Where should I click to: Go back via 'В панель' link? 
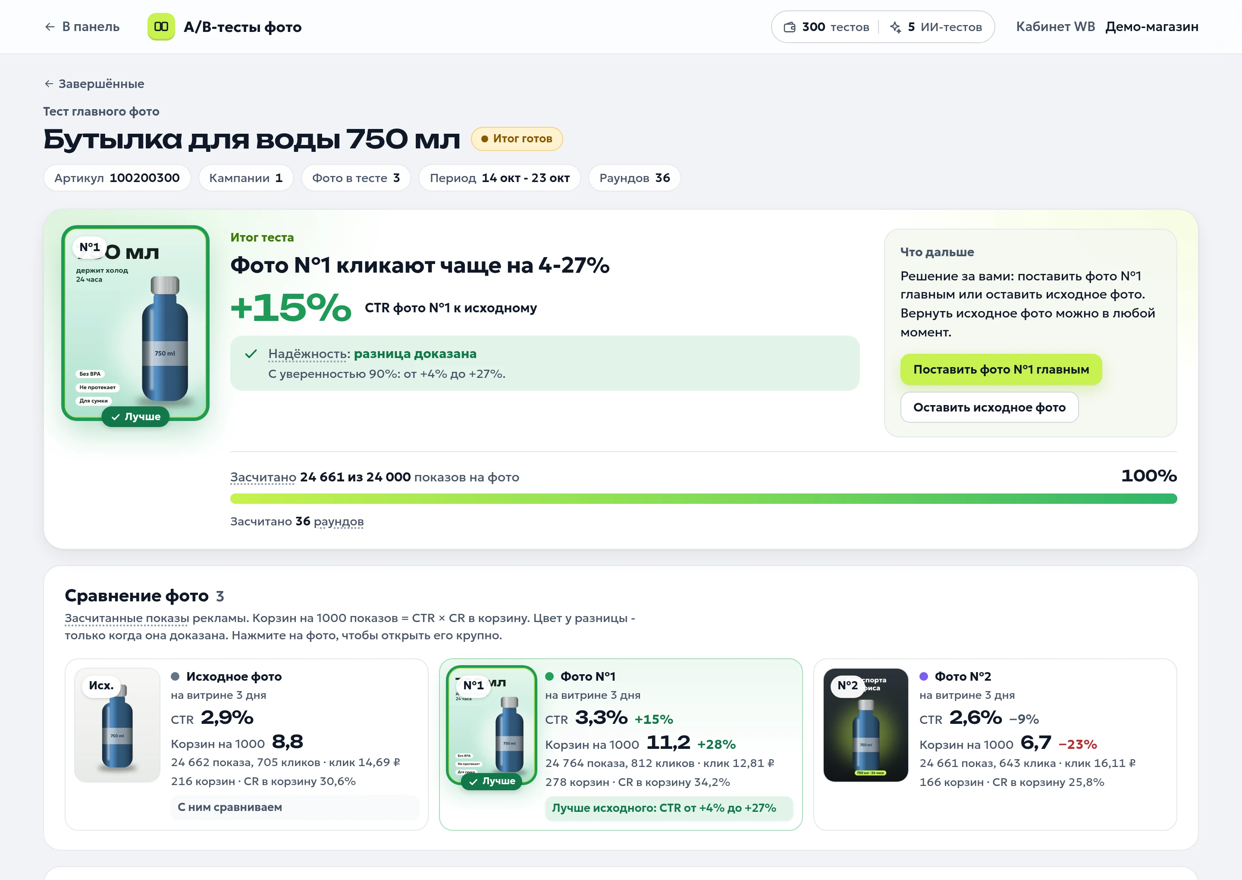[82, 27]
